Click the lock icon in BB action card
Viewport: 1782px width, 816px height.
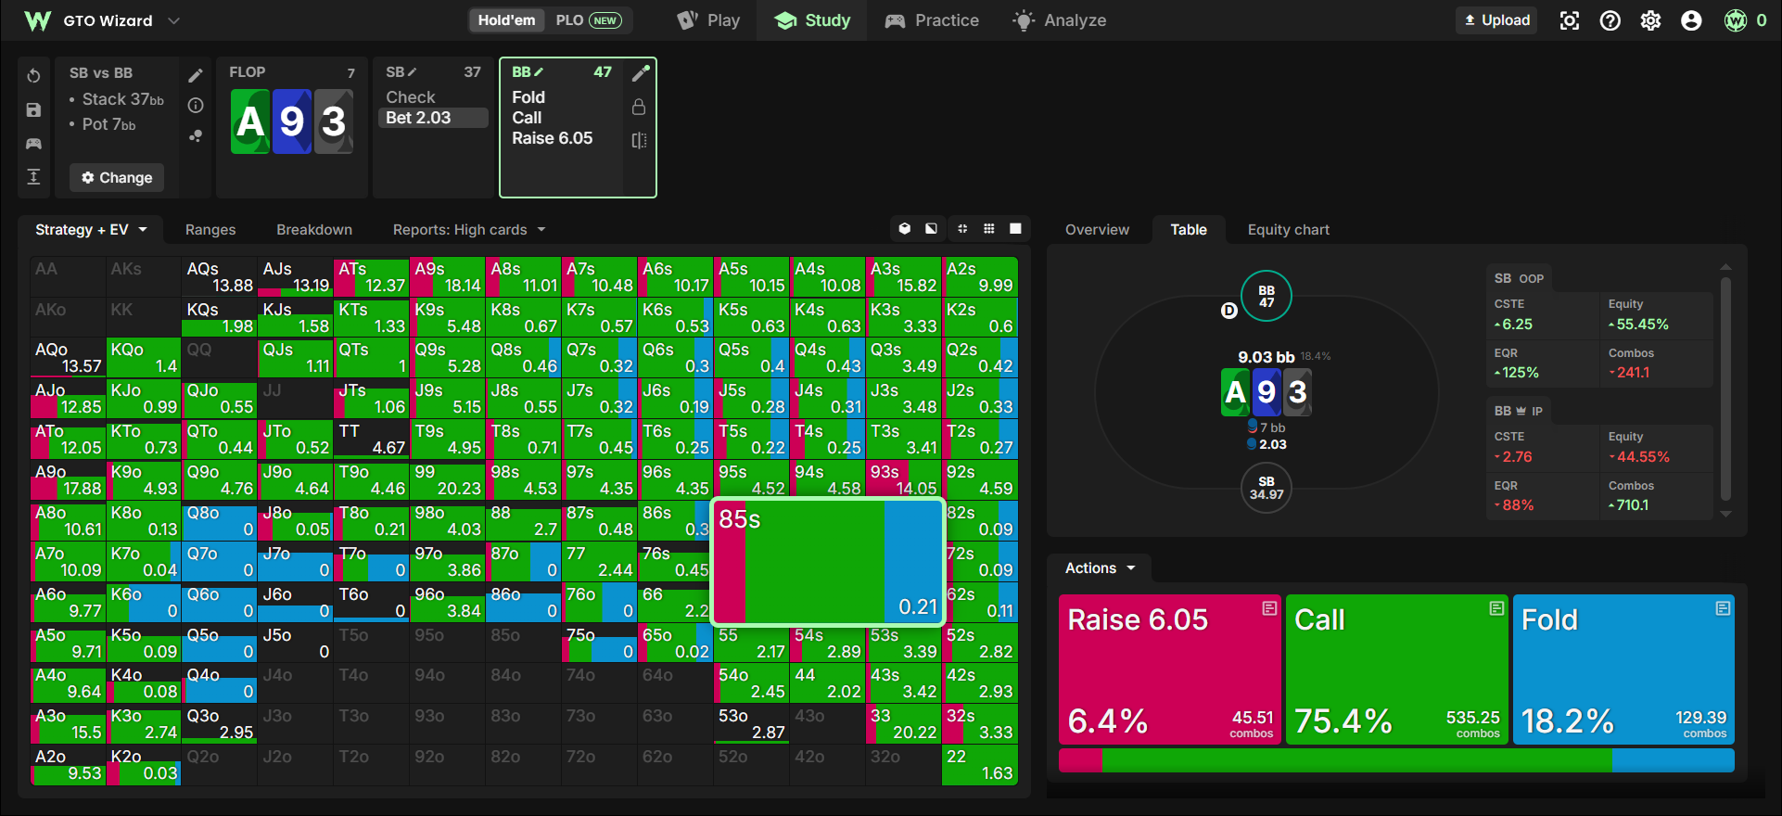point(639,107)
